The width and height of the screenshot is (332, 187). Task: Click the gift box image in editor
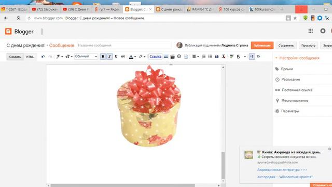[149, 106]
